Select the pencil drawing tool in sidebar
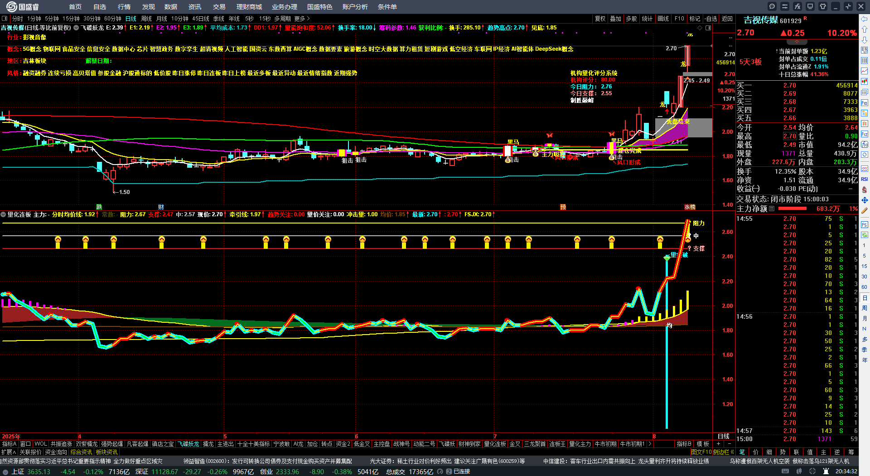Viewport: 870px width, 476px height. [865, 210]
